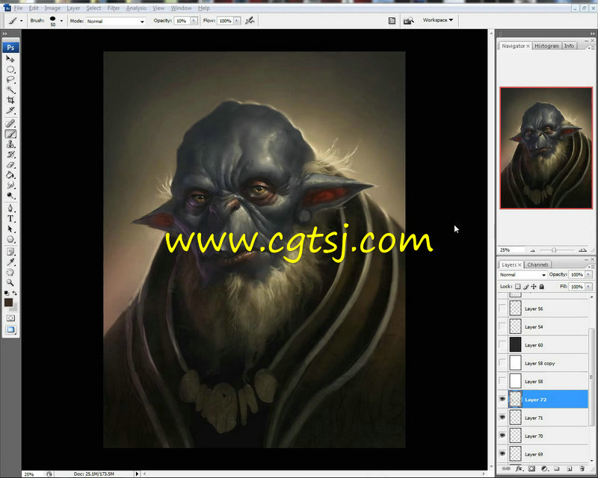Toggle Quick Mask mode
Viewport: 598px width, 478px height.
point(10,318)
